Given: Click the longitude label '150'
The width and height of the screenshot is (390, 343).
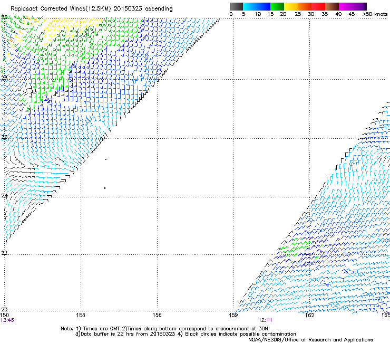Looking at the screenshot, I should coord(4,315).
